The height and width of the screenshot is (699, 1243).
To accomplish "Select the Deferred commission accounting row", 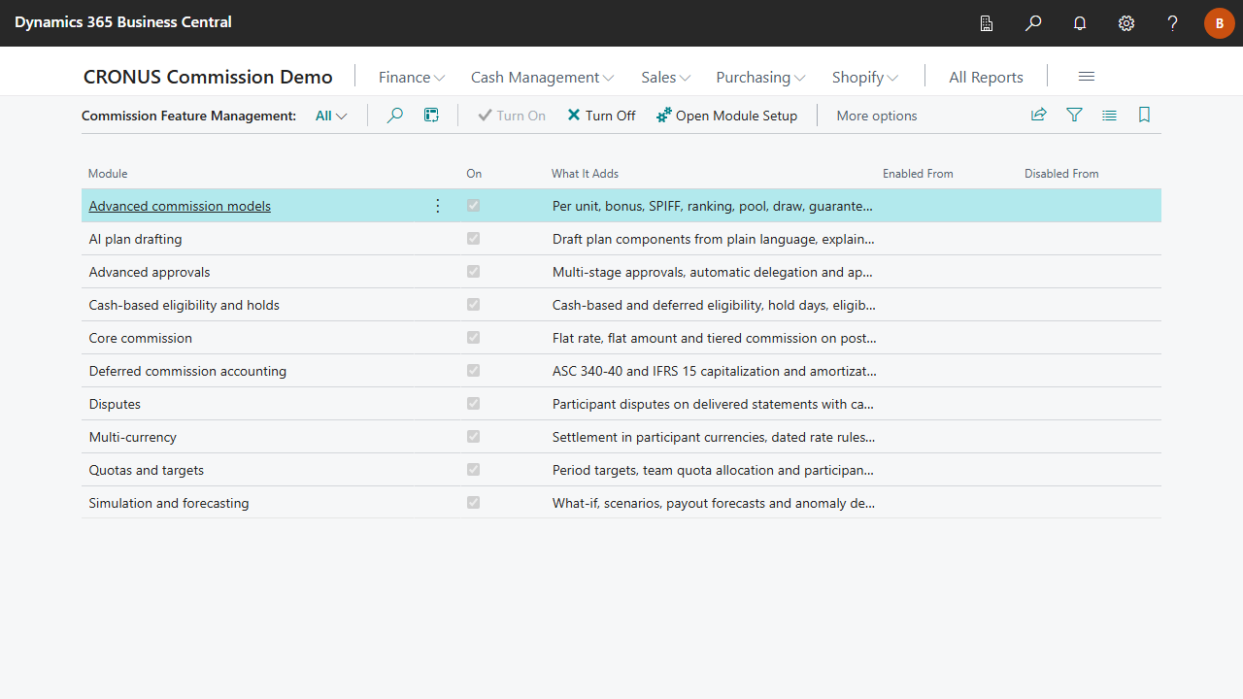I will pyautogui.click(x=621, y=371).
